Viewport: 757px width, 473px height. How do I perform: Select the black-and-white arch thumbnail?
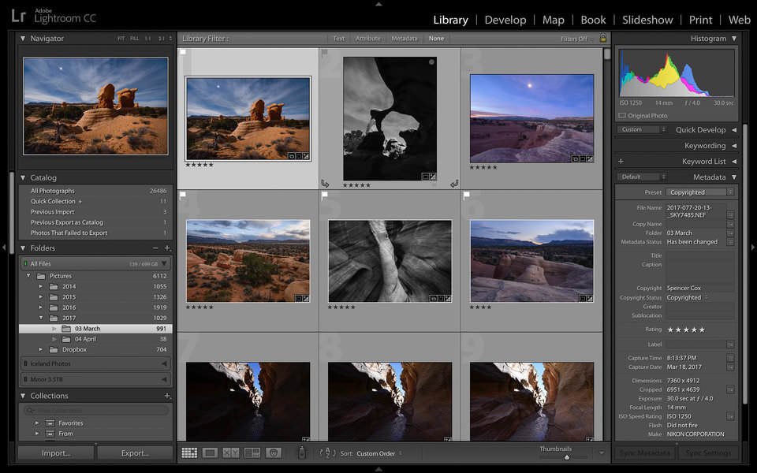[x=390, y=119]
